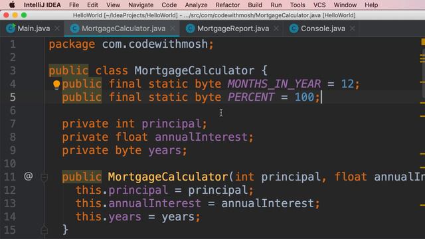
Task: Click the yellow inspection indicator at top right
Action: coord(423,42)
